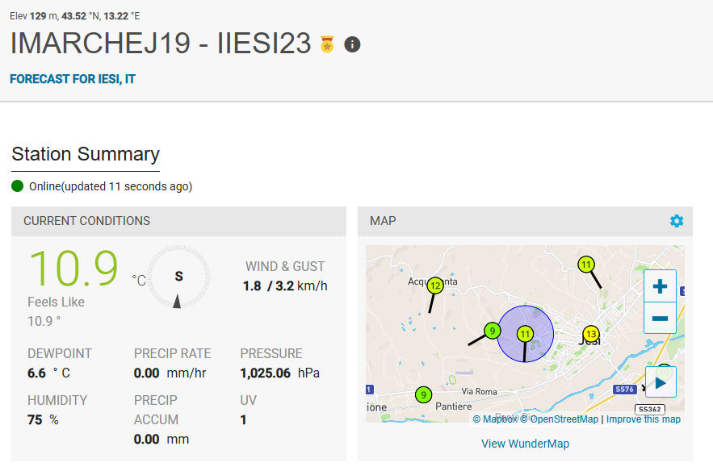
Task: Open the station info icon
Action: 352,44
